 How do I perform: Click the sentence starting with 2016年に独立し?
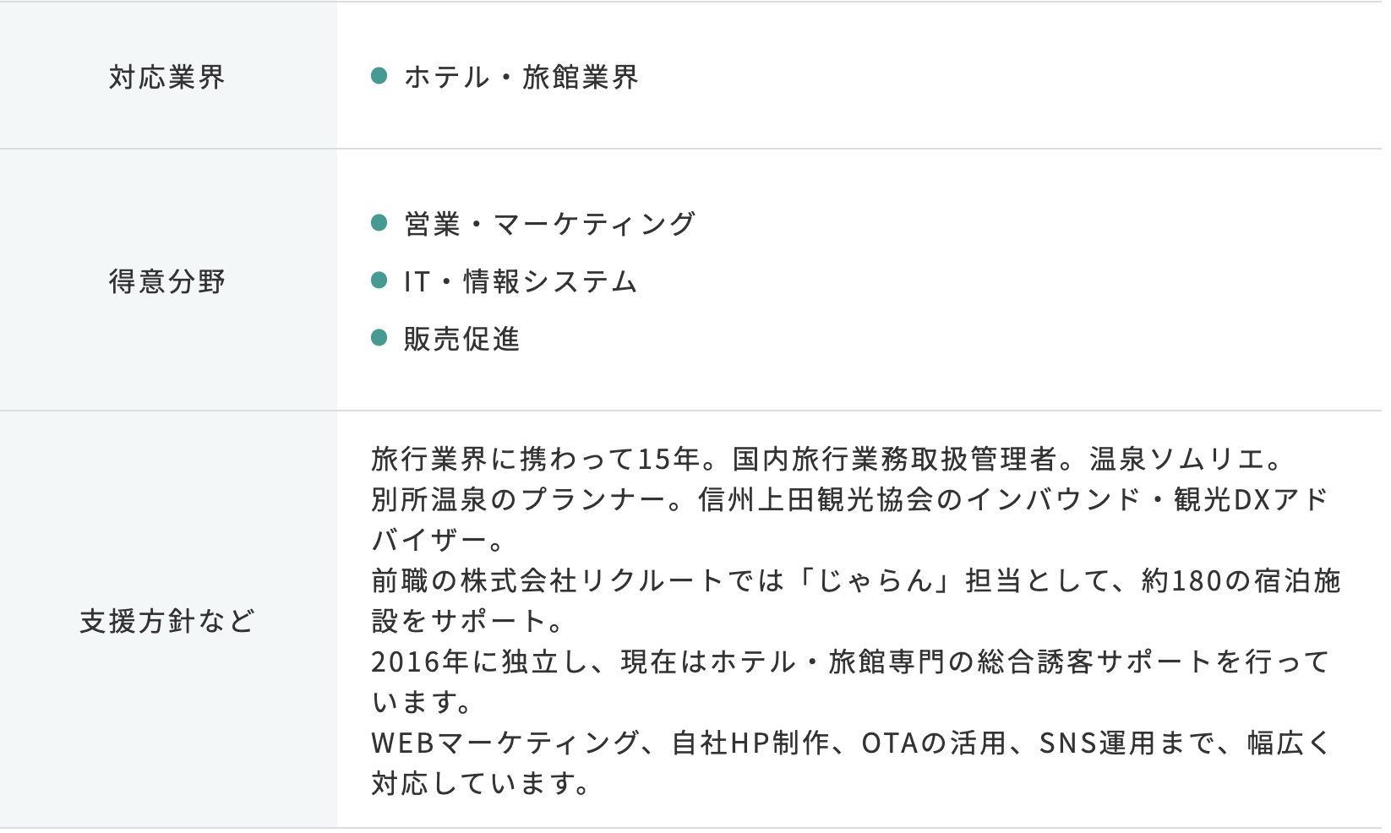849,661
